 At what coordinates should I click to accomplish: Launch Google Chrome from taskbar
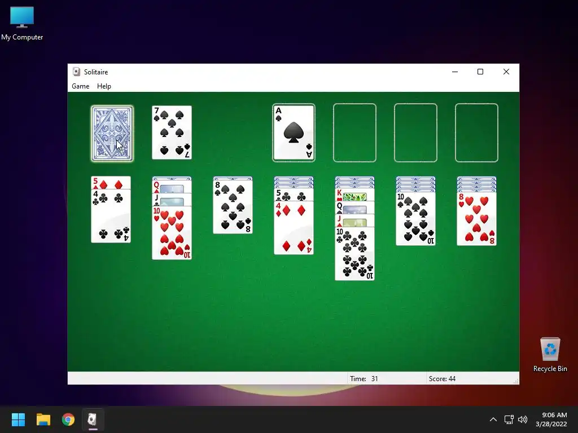[68, 419]
